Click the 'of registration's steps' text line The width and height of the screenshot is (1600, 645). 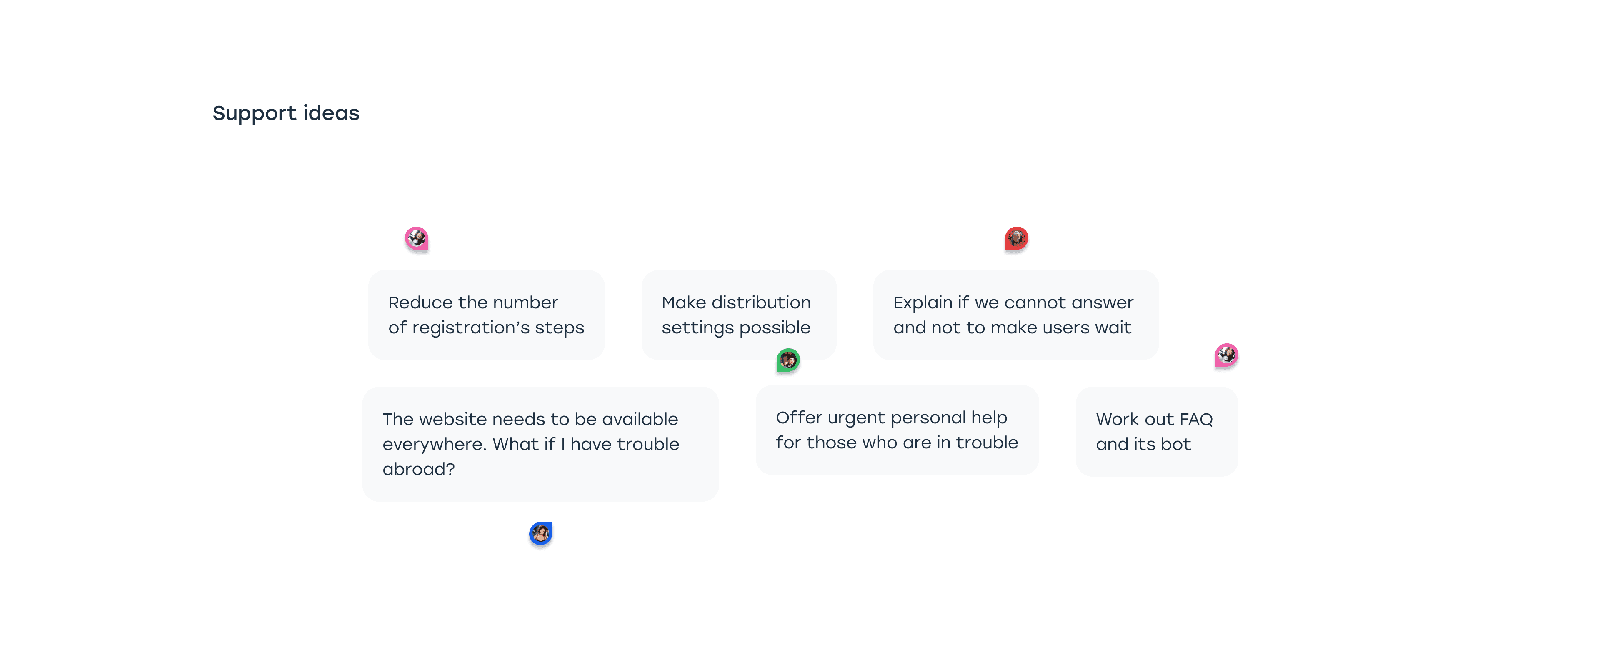click(x=486, y=327)
